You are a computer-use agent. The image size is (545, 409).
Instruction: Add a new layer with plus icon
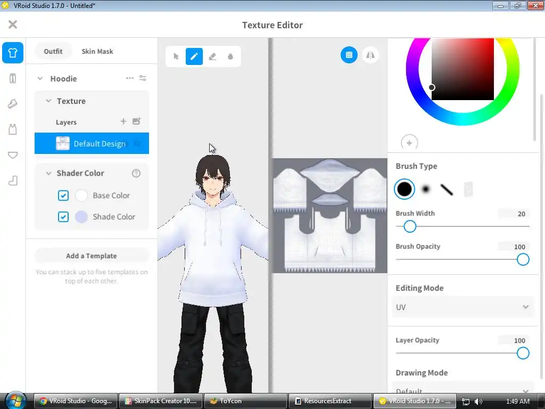click(123, 121)
